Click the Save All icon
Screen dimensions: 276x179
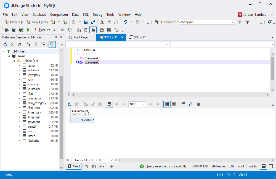click(93, 22)
